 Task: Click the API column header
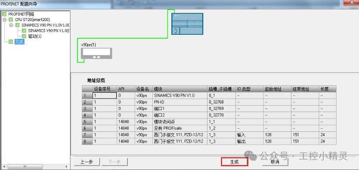click(126, 89)
